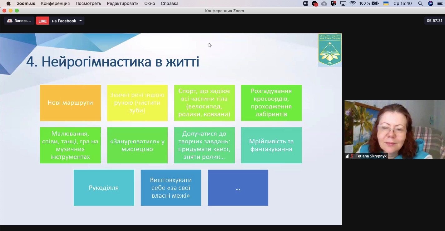Open the Справка menu

(x=170, y=3)
